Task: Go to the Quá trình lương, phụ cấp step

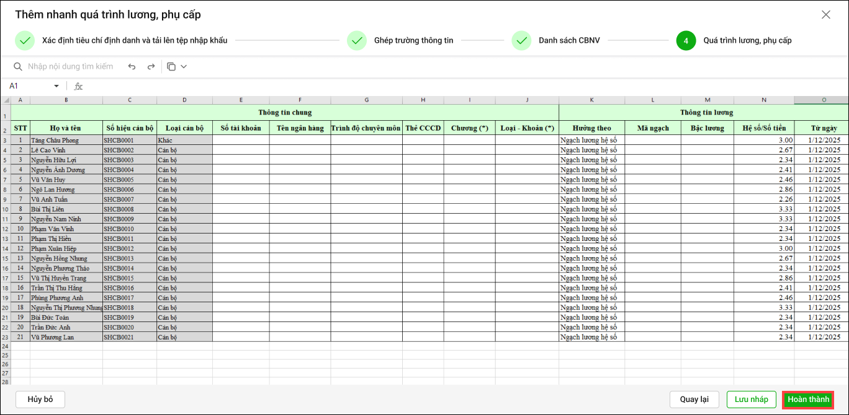Action: pyautogui.click(x=747, y=40)
